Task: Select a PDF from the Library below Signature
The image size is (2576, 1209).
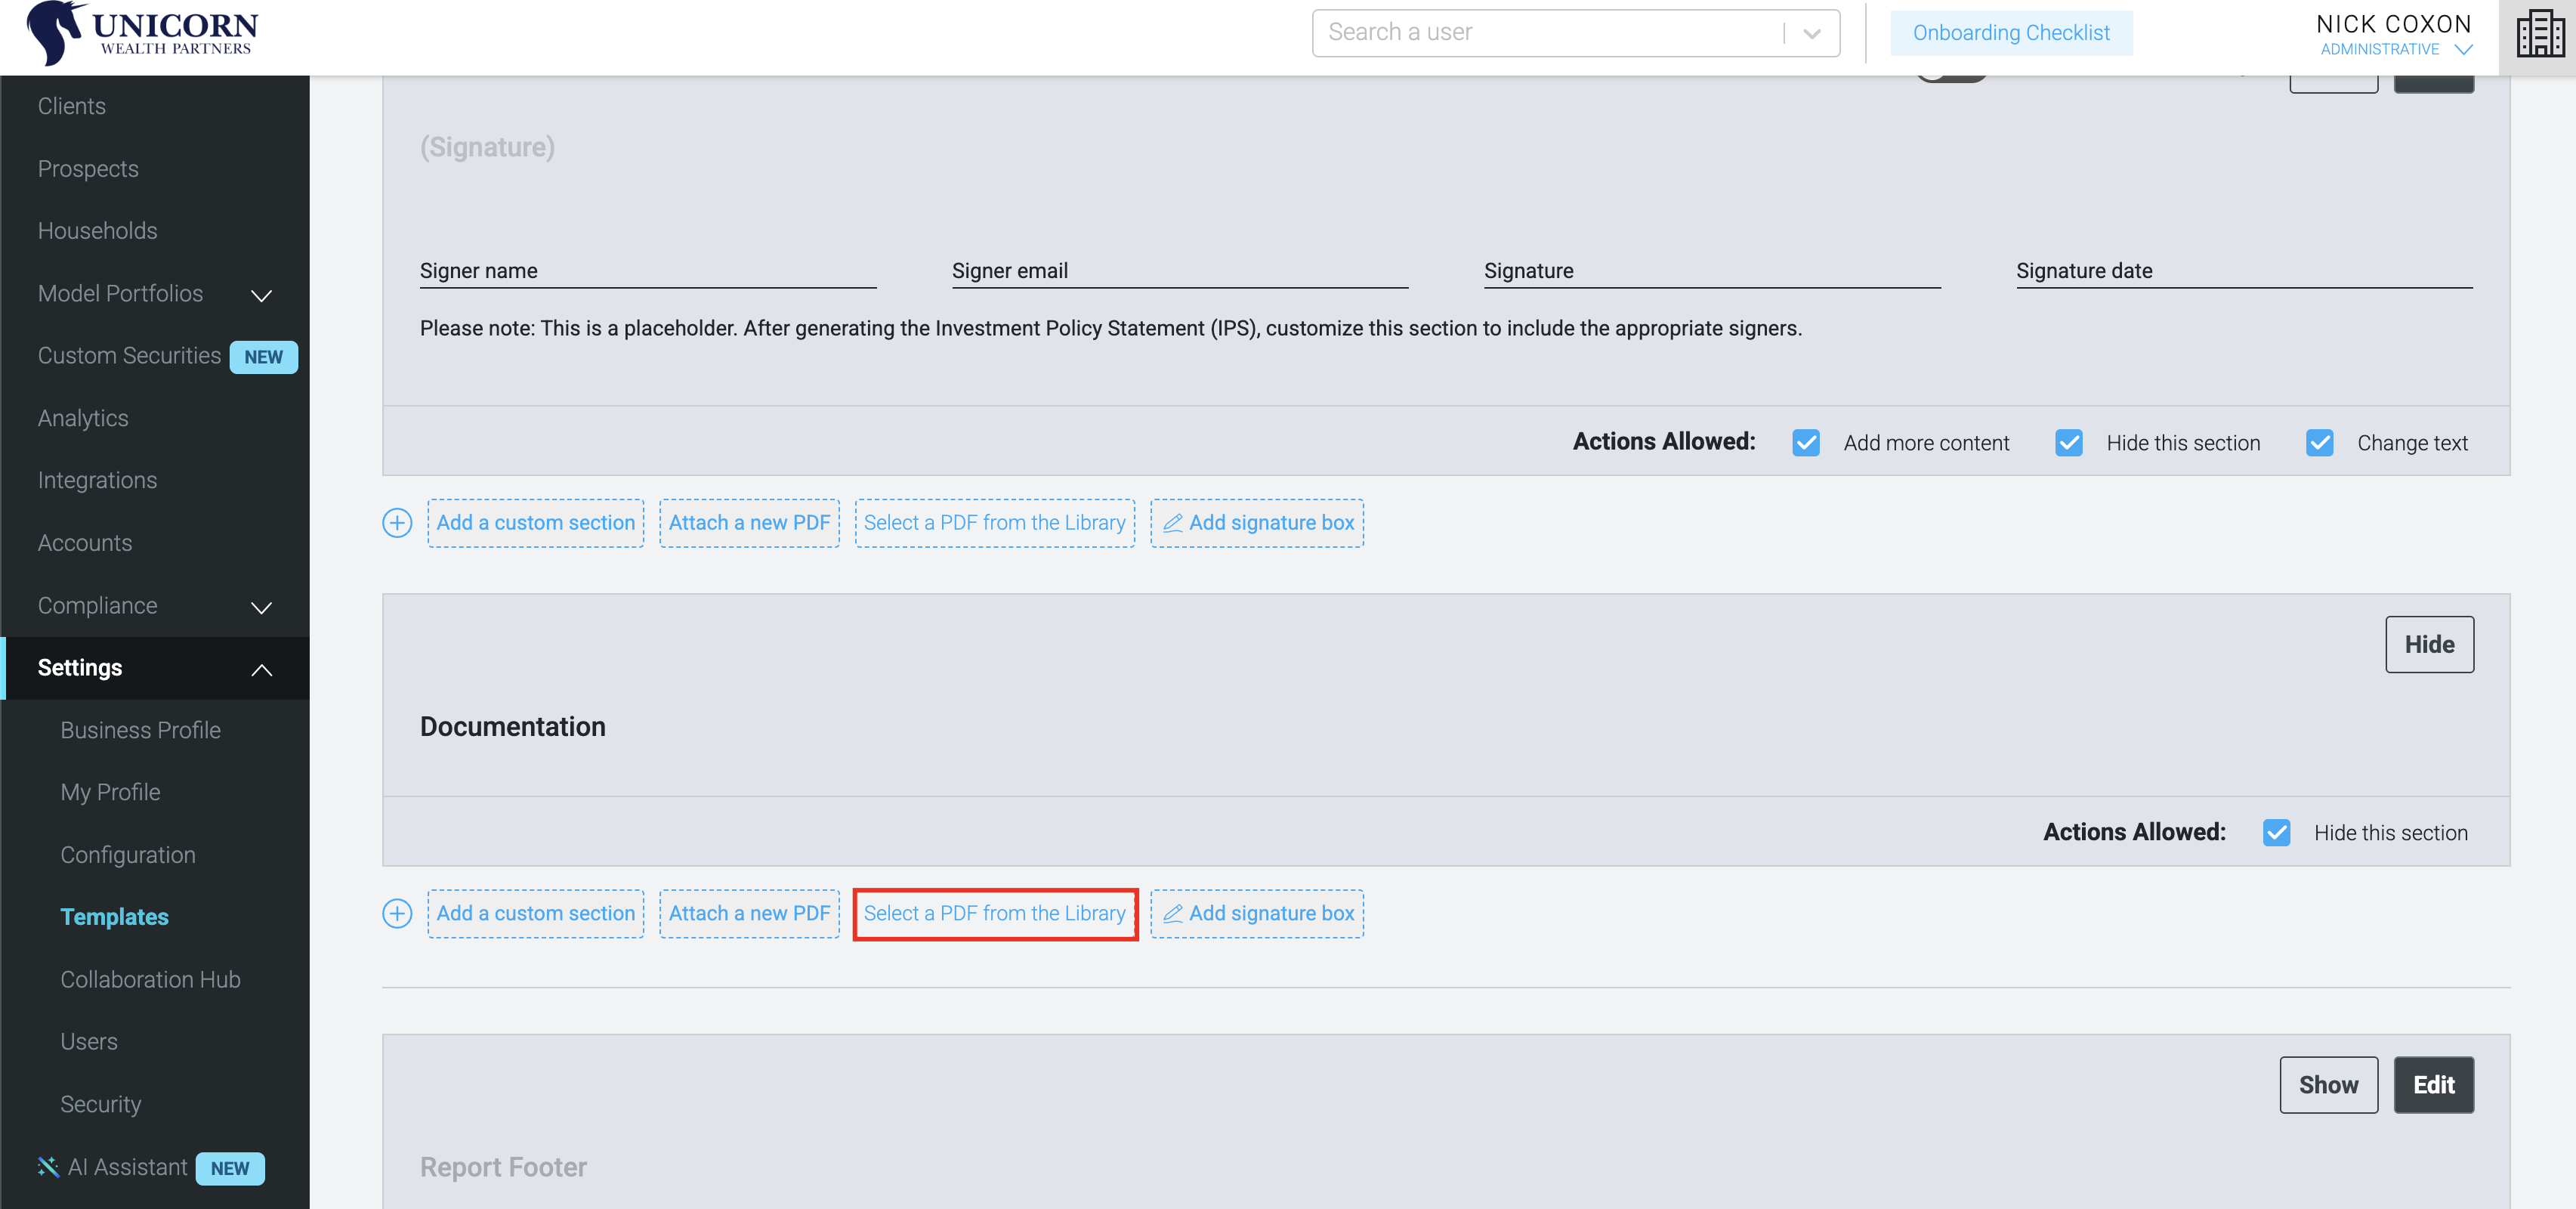Action: [995, 523]
